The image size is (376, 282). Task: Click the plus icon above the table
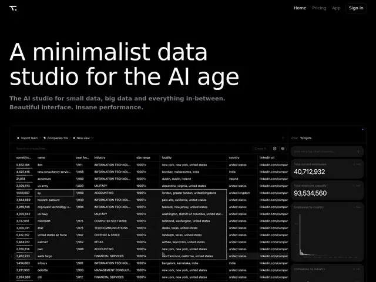tap(283, 138)
